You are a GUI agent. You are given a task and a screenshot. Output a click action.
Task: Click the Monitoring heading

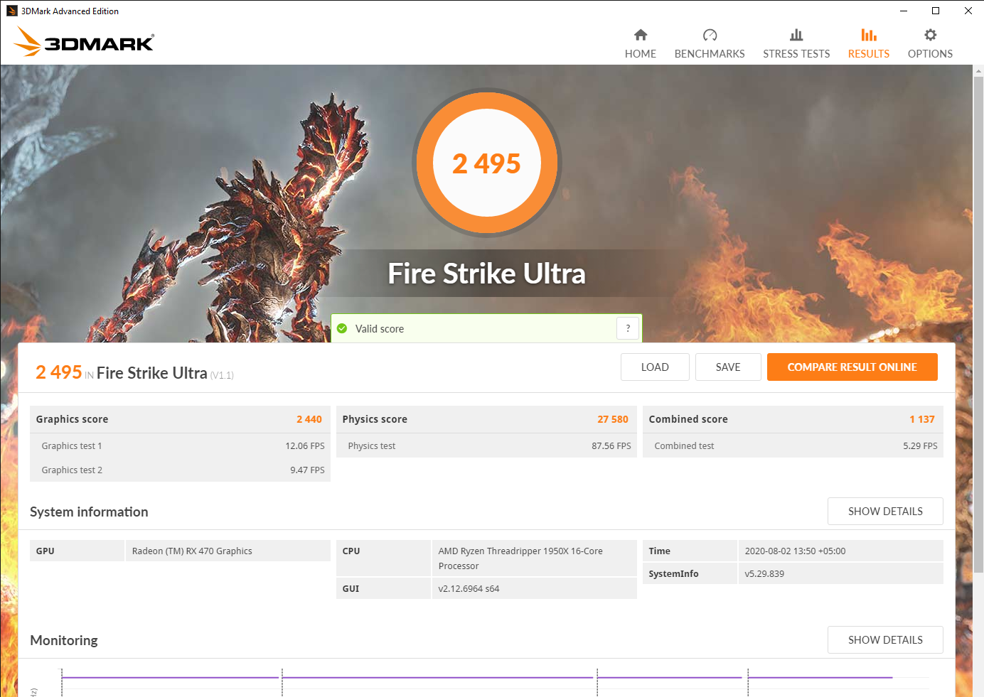[64, 640]
